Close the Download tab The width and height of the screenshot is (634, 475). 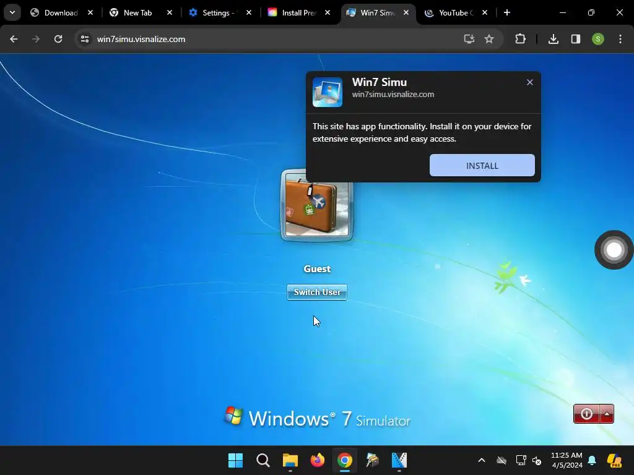click(90, 12)
